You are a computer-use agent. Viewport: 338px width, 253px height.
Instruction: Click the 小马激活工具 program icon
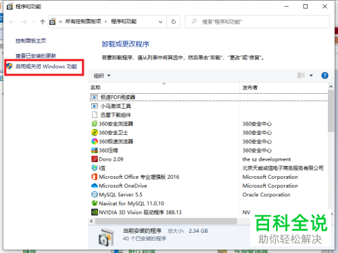[x=95, y=106]
